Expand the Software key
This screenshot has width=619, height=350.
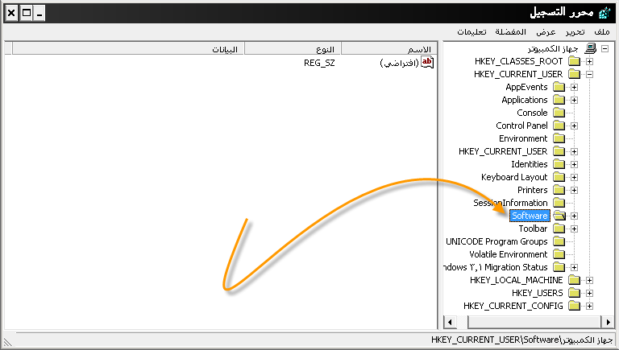(x=575, y=216)
